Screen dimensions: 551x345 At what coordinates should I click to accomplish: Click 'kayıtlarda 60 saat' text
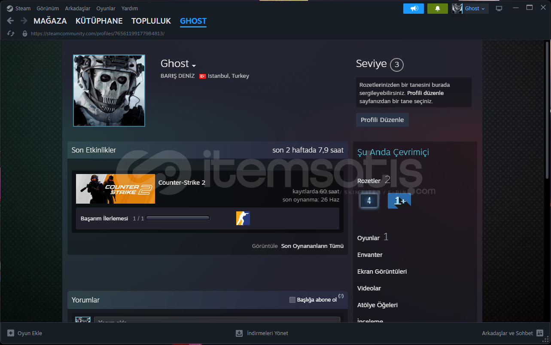(316, 191)
